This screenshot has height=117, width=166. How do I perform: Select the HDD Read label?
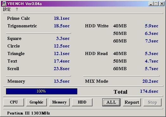click(96, 53)
